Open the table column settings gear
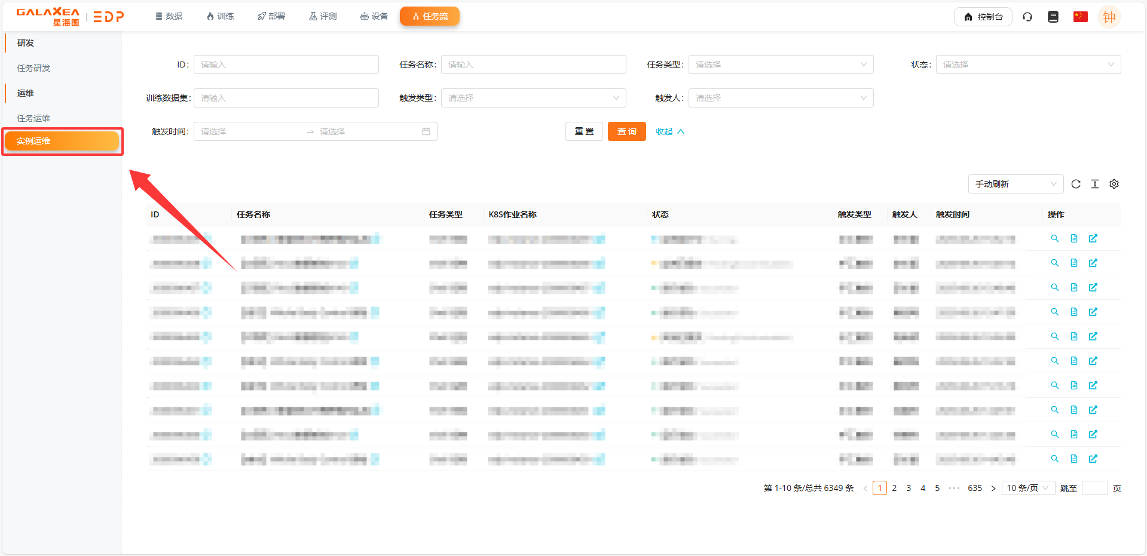Viewport: 1147px width, 556px height. point(1114,184)
